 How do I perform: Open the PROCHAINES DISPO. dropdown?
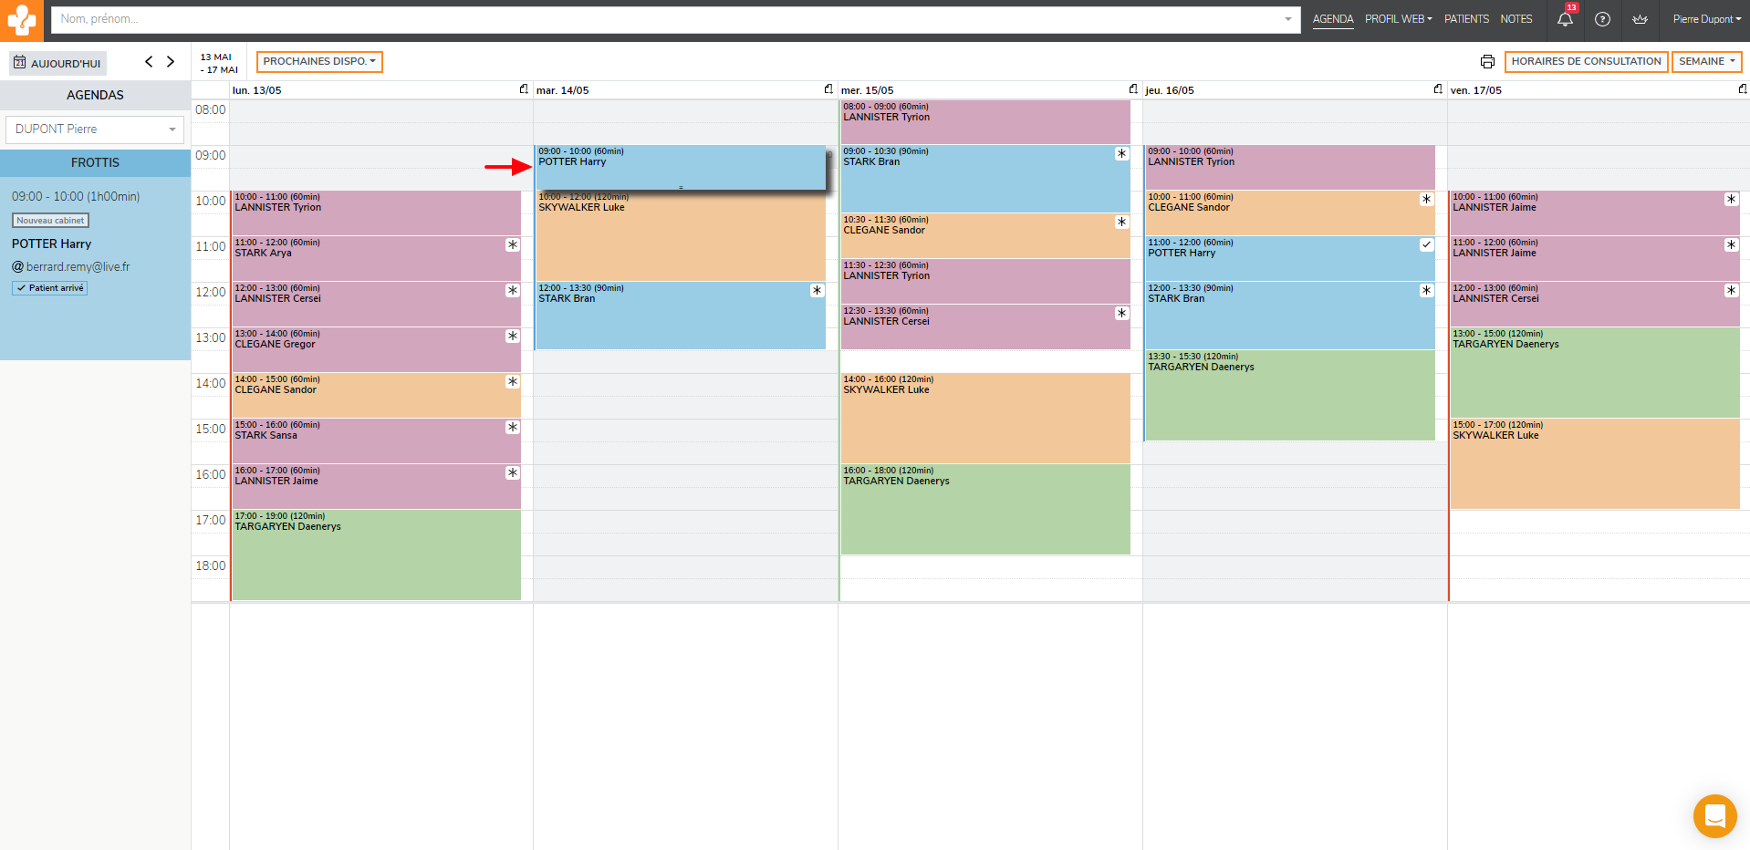[x=319, y=62]
